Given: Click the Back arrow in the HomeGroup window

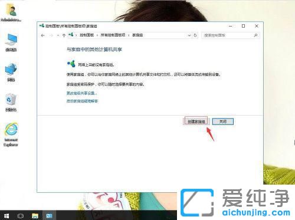Looking at the screenshot, I should 42,35.
